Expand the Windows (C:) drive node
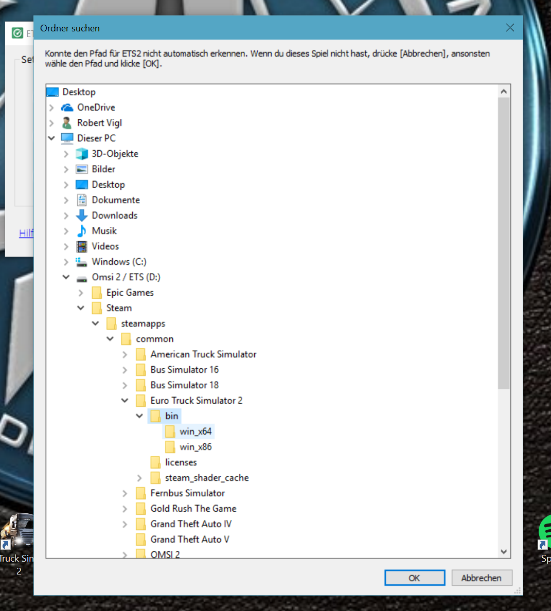Viewport: 551px width, 611px height. pyautogui.click(x=66, y=262)
